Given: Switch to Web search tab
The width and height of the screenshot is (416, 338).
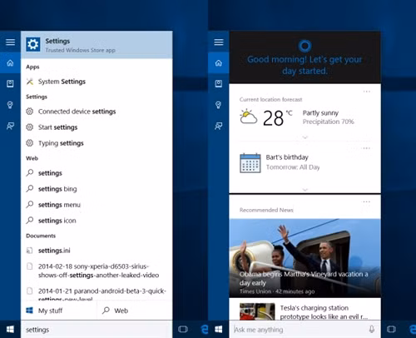Looking at the screenshot, I should [135, 311].
